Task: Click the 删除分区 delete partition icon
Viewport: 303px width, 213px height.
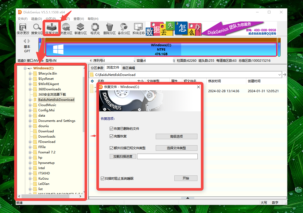Action: 109,29
